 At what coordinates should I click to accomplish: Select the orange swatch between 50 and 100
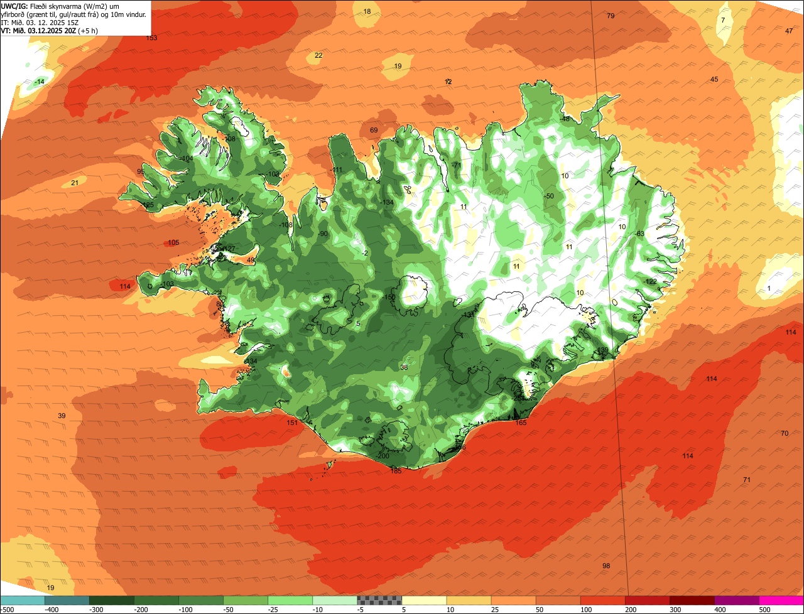click(558, 600)
